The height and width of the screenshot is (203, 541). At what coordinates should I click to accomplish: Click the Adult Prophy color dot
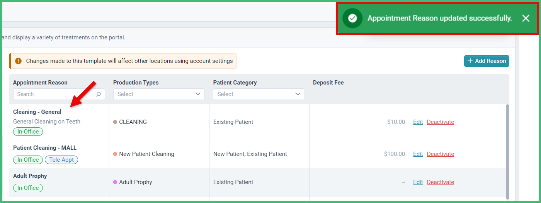[115, 182]
